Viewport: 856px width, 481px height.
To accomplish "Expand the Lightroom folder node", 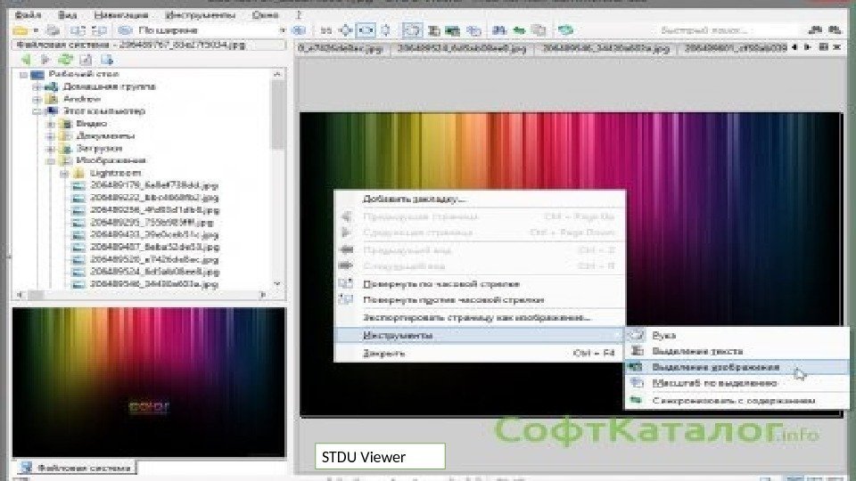I will [x=64, y=173].
